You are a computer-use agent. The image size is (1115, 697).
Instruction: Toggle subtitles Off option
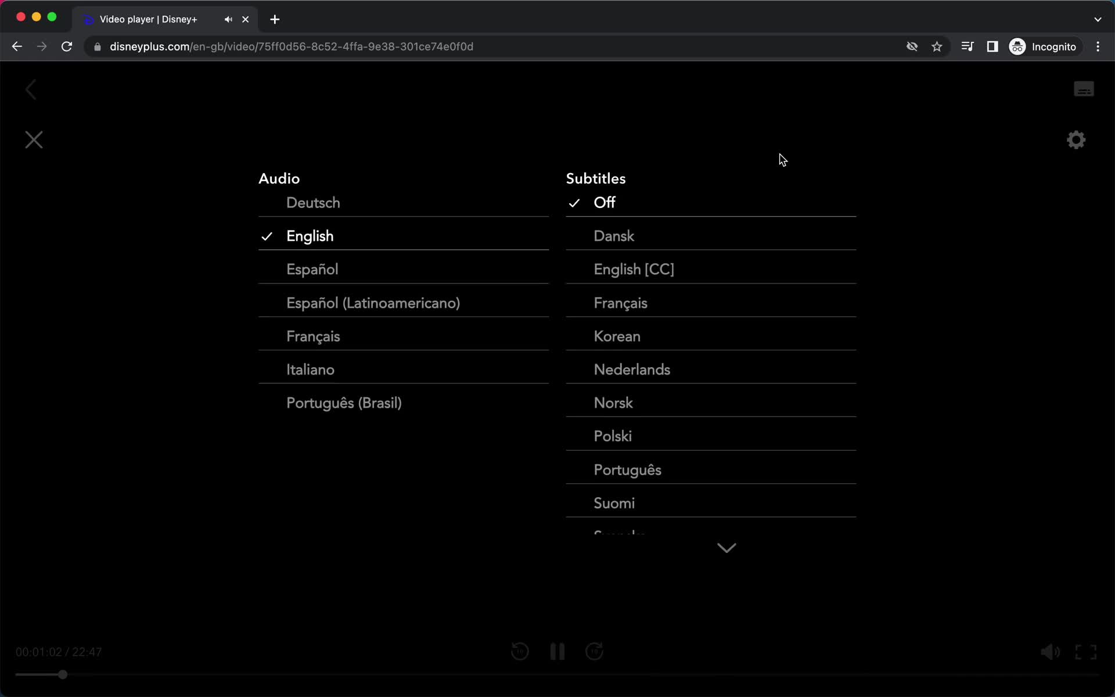pyautogui.click(x=605, y=202)
